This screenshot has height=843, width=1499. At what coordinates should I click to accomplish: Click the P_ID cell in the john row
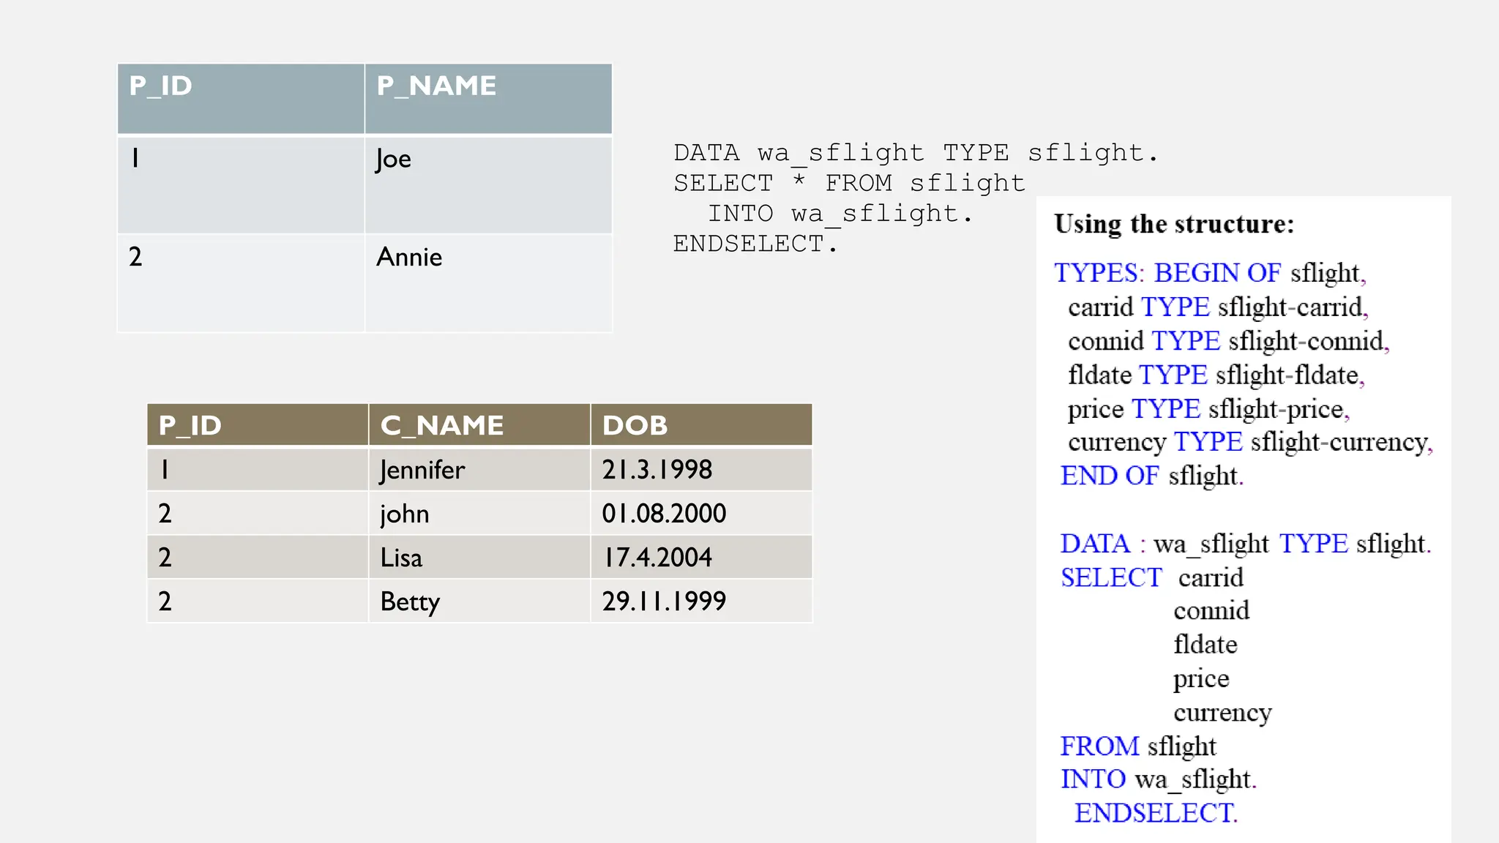pyautogui.click(x=258, y=513)
